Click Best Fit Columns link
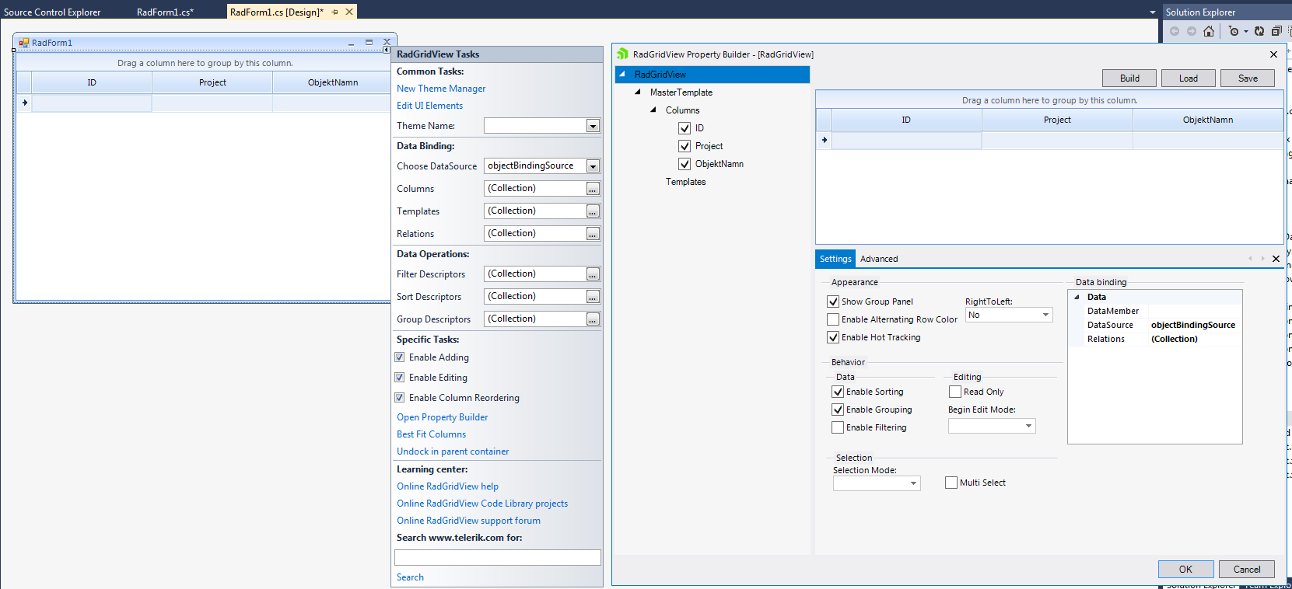Viewport: 1292px width, 589px height. tap(432, 434)
